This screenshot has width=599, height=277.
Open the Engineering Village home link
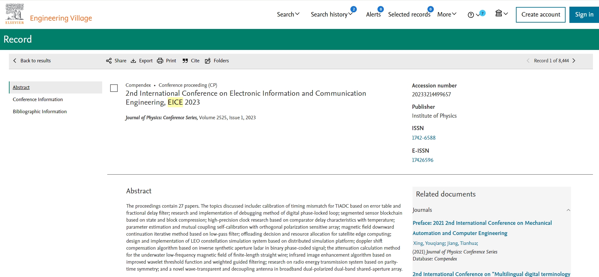[x=61, y=18]
